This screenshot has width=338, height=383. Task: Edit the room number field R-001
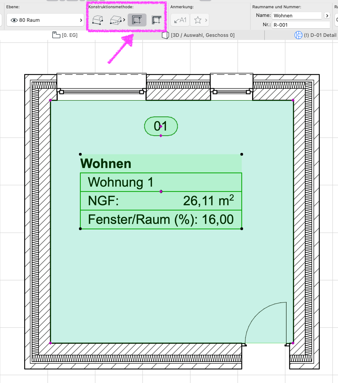[x=301, y=25]
